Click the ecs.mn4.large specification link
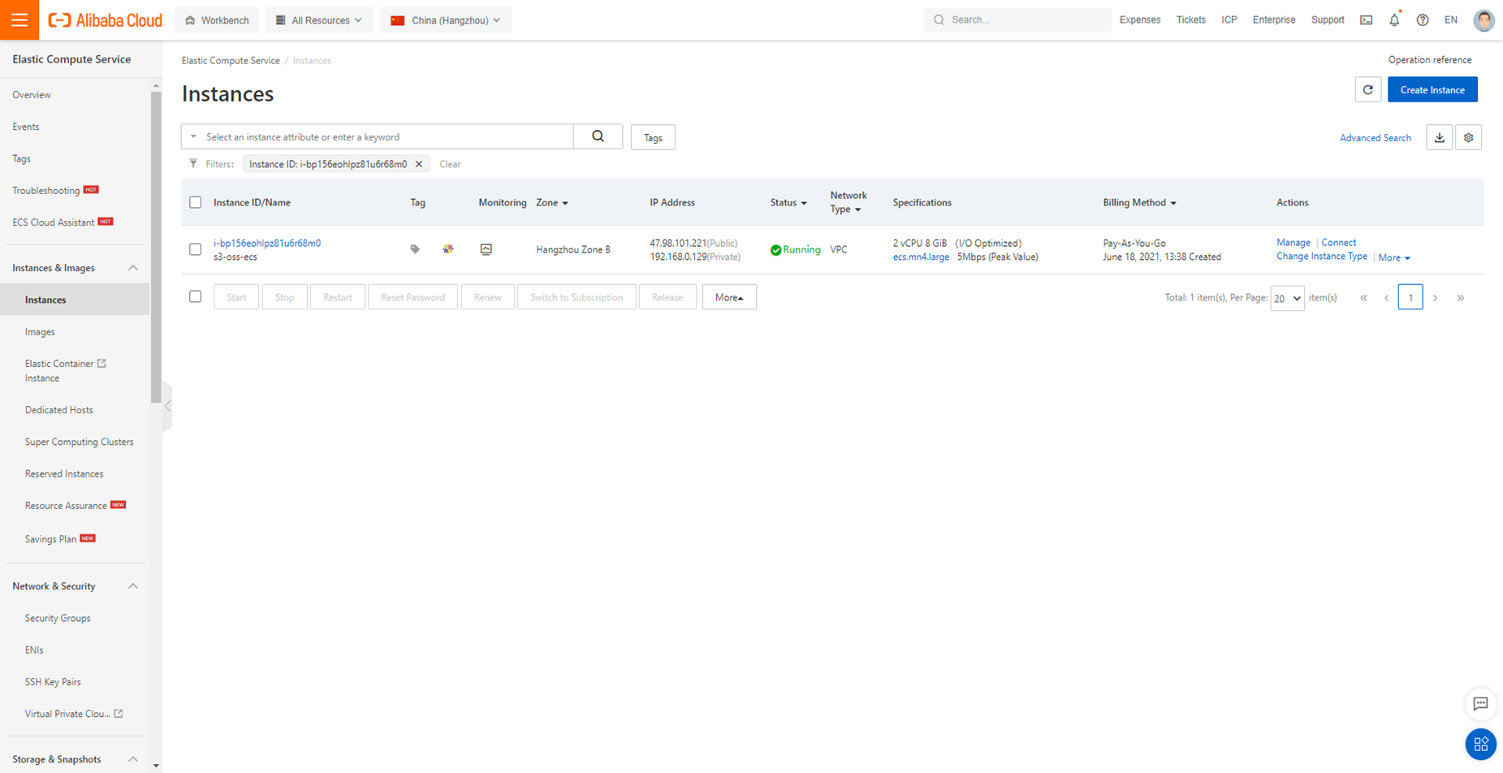The image size is (1503, 773). click(921, 257)
